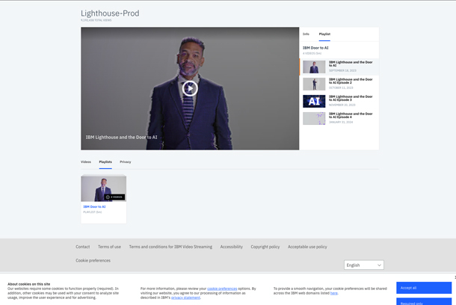Click the 4 videos badge on playlist card
The image size is (456, 305).
click(114, 197)
